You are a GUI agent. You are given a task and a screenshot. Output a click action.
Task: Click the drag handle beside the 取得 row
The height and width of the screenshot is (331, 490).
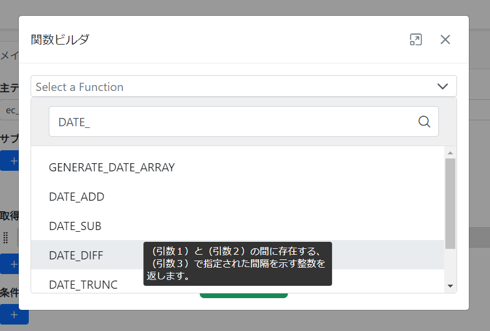[x=6, y=237]
